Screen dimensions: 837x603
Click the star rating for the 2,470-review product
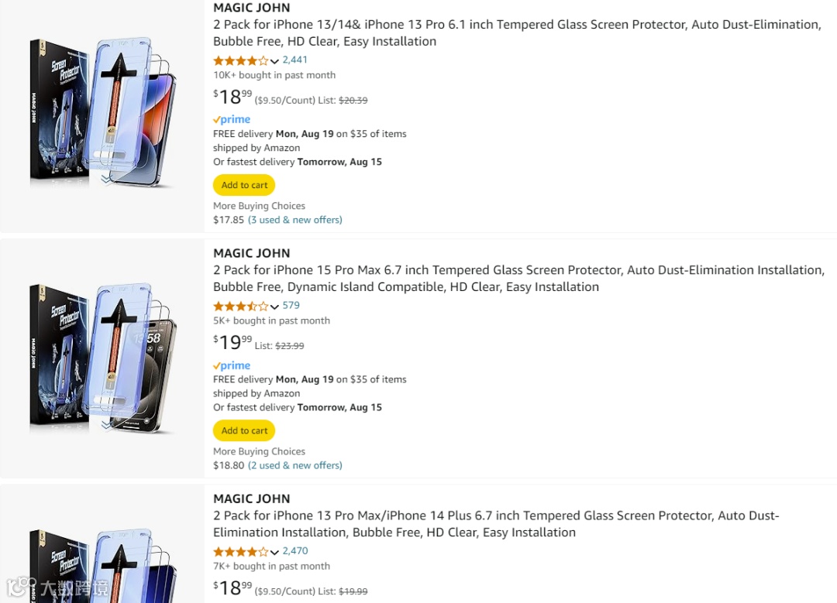coord(241,551)
